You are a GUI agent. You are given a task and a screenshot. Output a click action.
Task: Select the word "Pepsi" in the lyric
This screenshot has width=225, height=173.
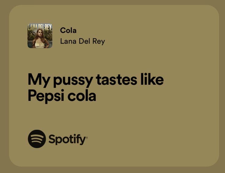pyautogui.click(x=46, y=96)
